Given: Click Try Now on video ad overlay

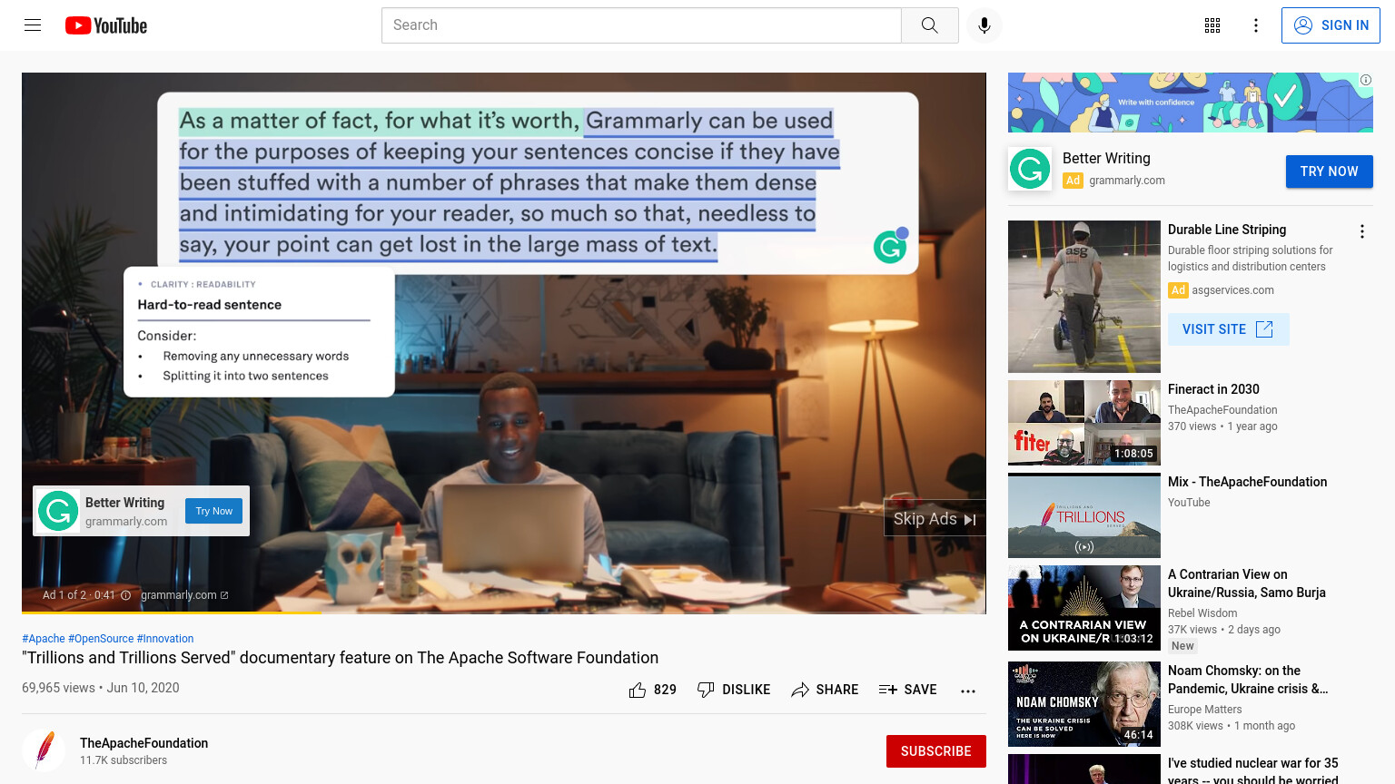Looking at the screenshot, I should [214, 511].
